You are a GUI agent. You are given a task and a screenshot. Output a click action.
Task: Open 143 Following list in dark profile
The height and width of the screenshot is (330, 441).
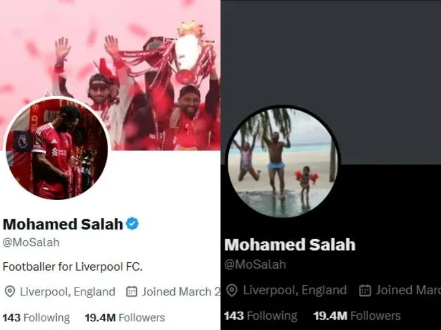click(261, 316)
